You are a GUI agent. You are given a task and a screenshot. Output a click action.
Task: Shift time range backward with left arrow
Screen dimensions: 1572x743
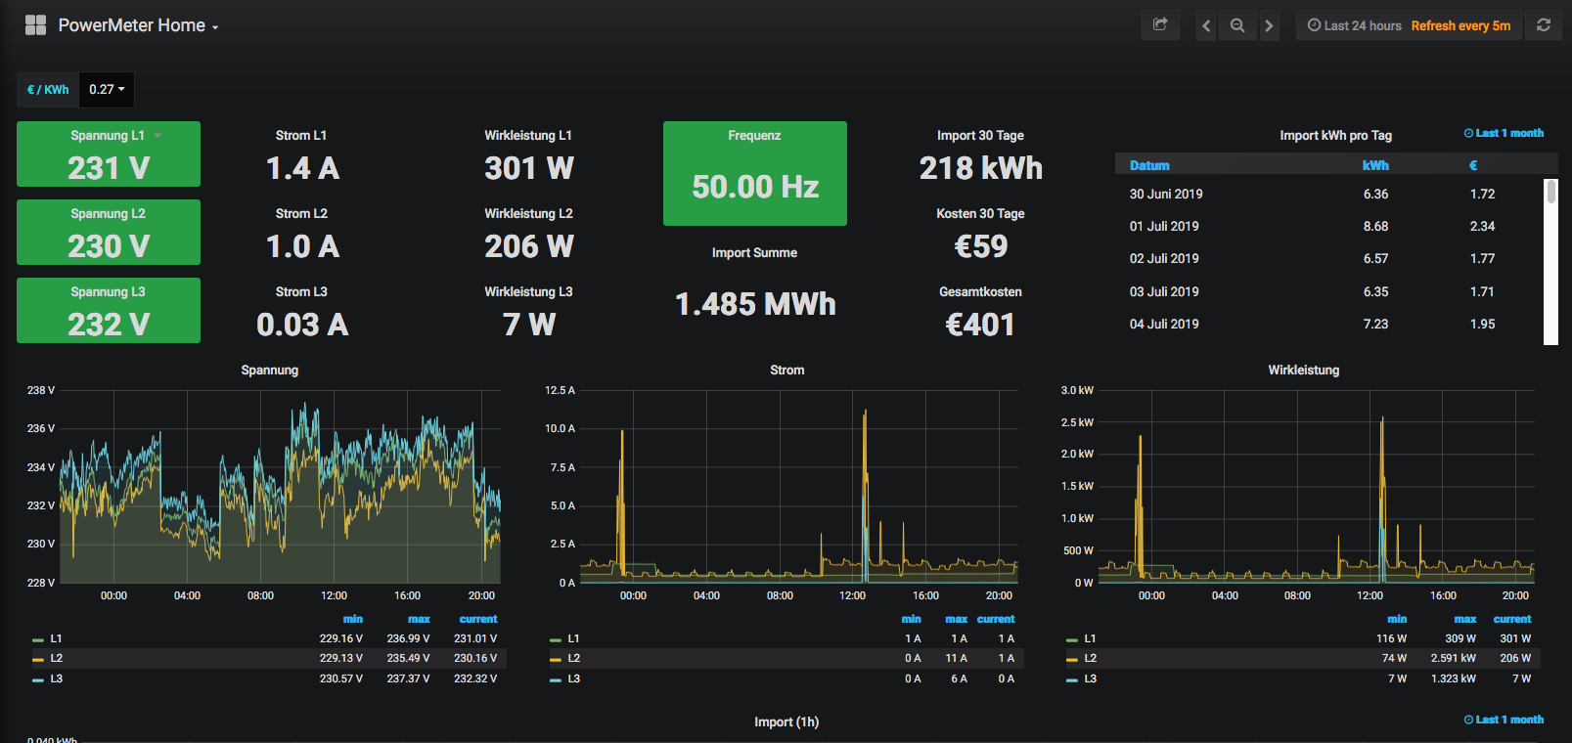click(1206, 25)
